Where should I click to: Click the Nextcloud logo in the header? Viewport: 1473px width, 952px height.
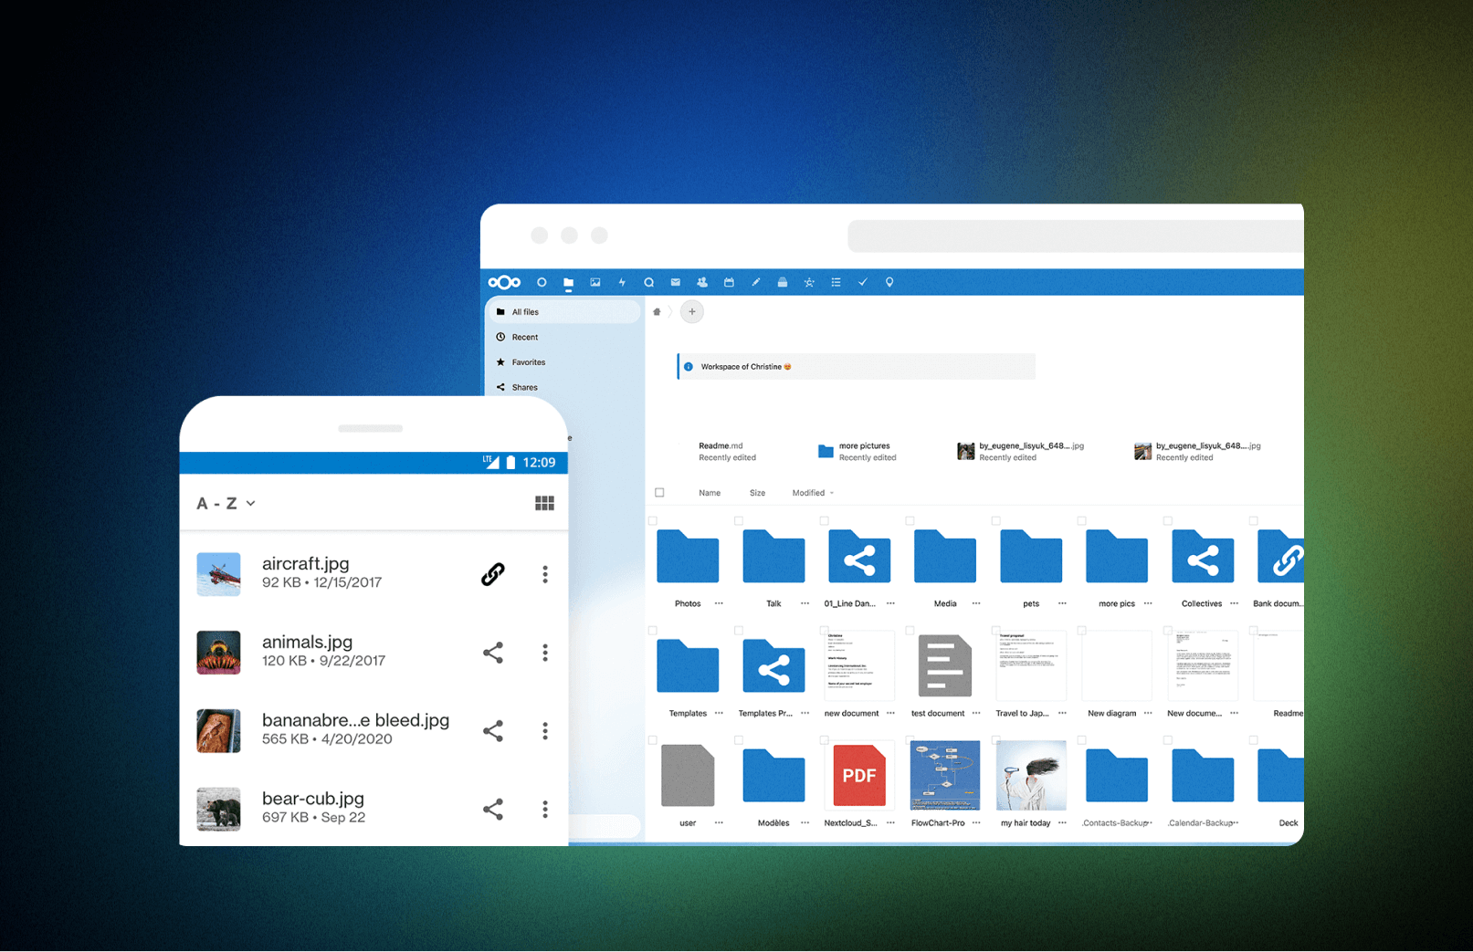pos(504,283)
